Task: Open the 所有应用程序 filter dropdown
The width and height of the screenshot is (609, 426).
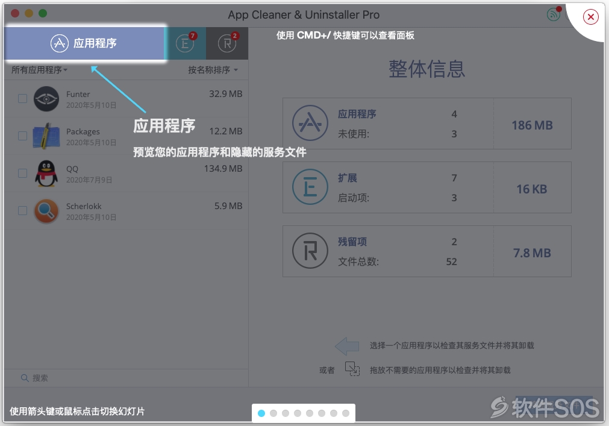Action: [x=39, y=70]
